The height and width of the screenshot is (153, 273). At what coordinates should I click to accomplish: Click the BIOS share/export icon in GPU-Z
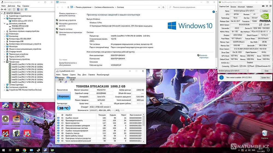(261, 25)
